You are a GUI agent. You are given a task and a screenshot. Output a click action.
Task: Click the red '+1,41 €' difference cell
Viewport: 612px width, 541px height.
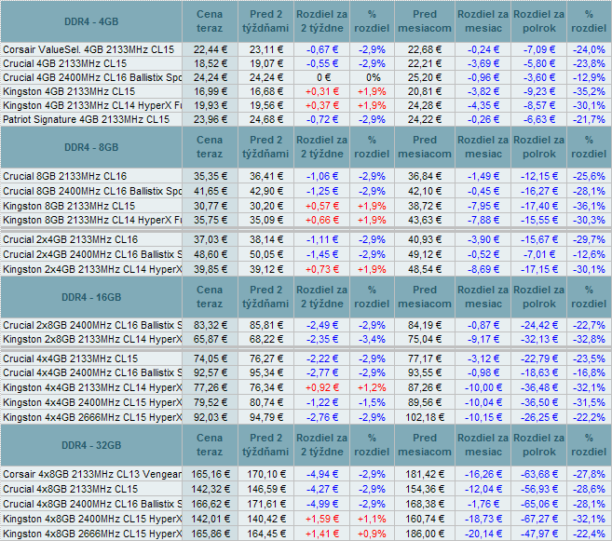coord(322,534)
